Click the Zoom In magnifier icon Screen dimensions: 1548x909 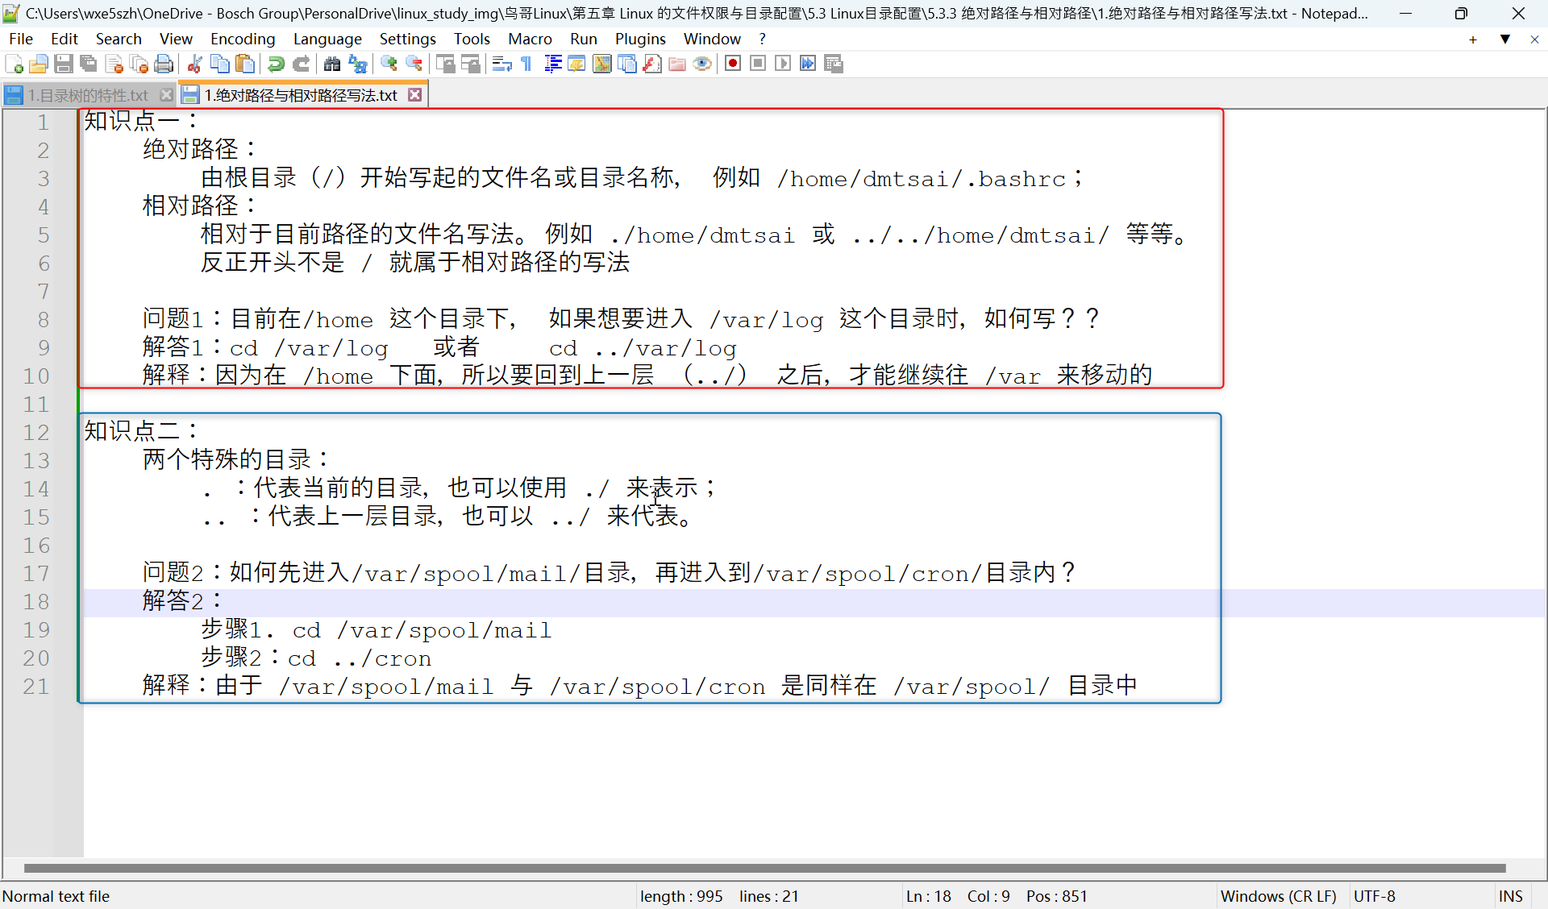tap(389, 64)
